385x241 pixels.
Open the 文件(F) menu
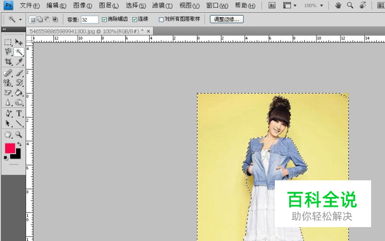pyautogui.click(x=29, y=6)
